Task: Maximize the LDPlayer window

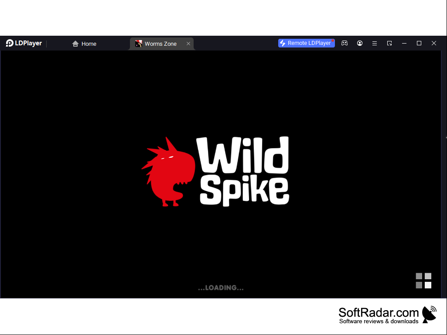Action: click(x=419, y=43)
